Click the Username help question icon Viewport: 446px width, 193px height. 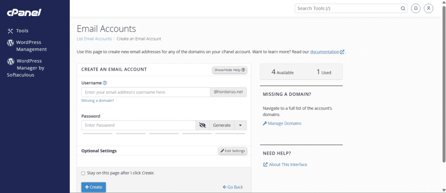click(x=105, y=83)
